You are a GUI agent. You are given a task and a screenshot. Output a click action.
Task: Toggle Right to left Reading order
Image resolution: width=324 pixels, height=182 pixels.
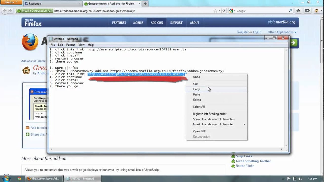[x=216, y=114]
